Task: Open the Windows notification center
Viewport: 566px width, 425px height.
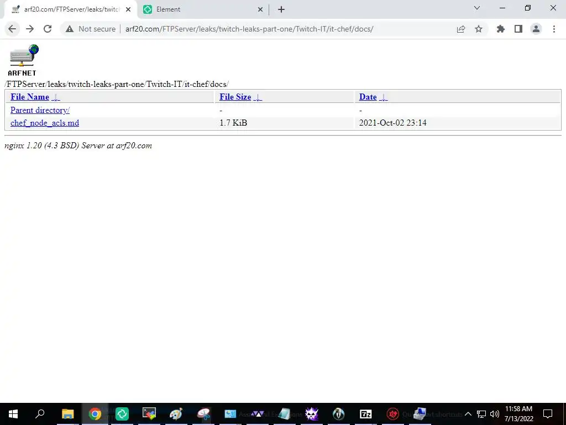Action: click(x=548, y=414)
